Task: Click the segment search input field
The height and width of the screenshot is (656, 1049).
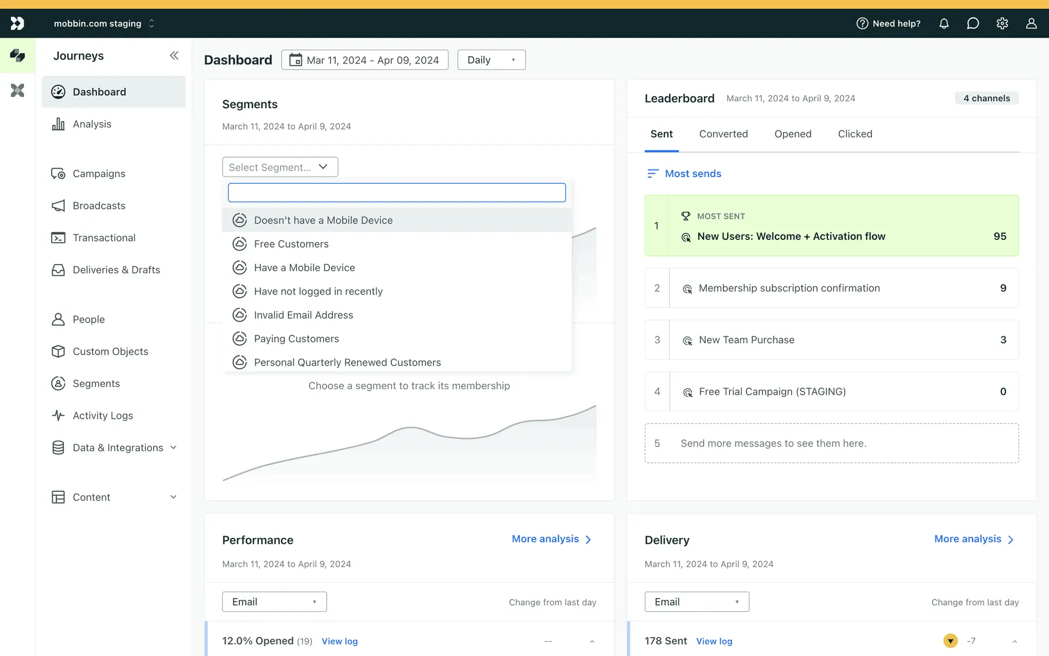Action: coord(397,192)
